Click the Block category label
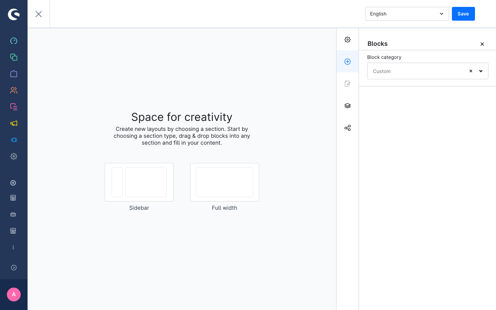Screen dimensions: 496x310 click(384, 57)
